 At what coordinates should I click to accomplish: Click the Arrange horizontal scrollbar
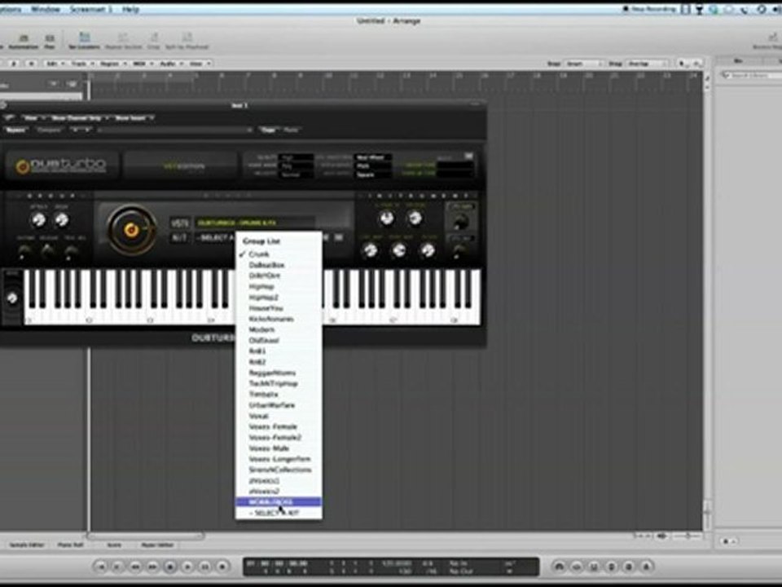145,536
